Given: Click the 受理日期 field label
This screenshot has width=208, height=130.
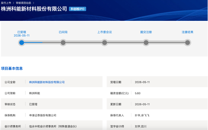Looking at the screenshot, I should point(116,82).
